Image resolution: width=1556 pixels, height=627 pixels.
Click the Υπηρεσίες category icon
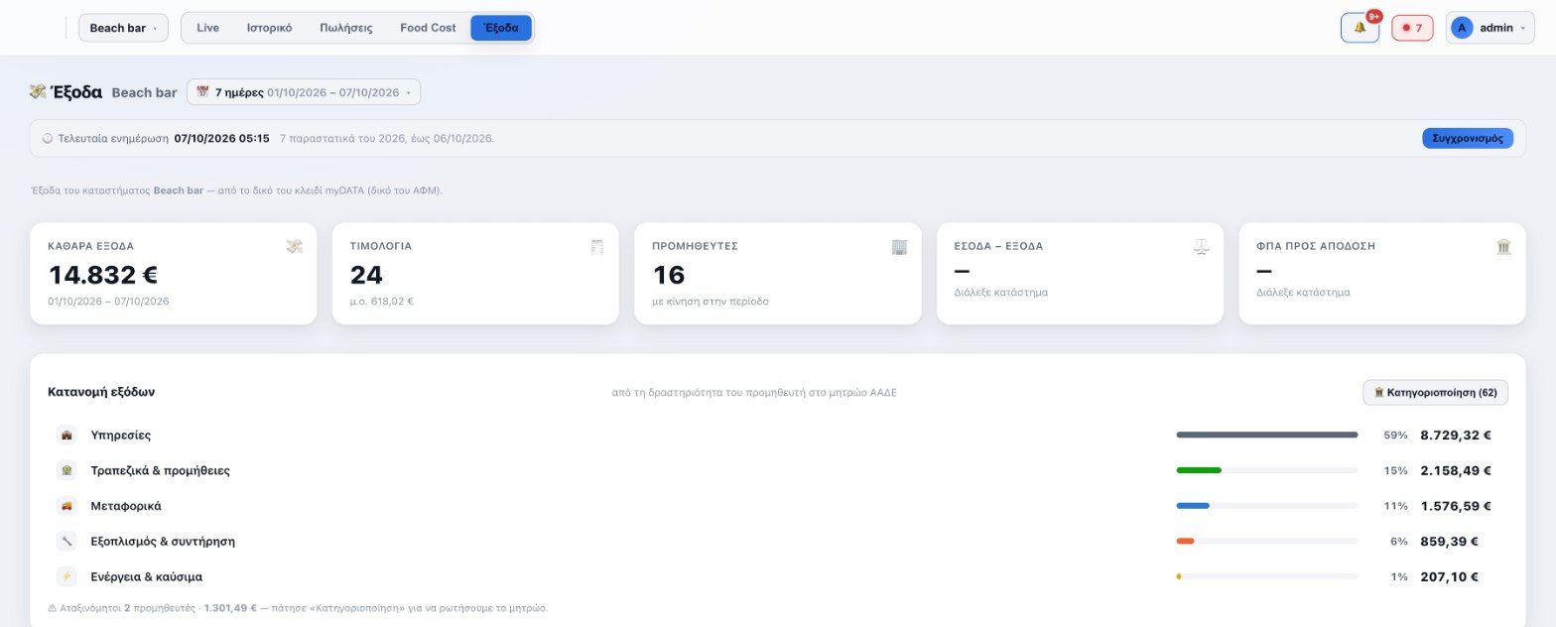(x=66, y=435)
